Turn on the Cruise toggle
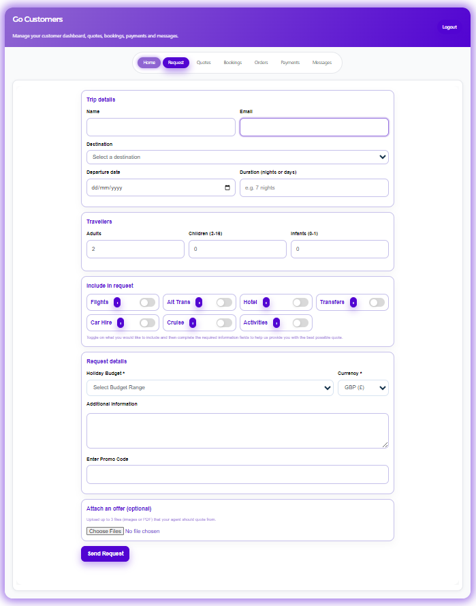Screen dimensions: 476x606 coord(224,322)
